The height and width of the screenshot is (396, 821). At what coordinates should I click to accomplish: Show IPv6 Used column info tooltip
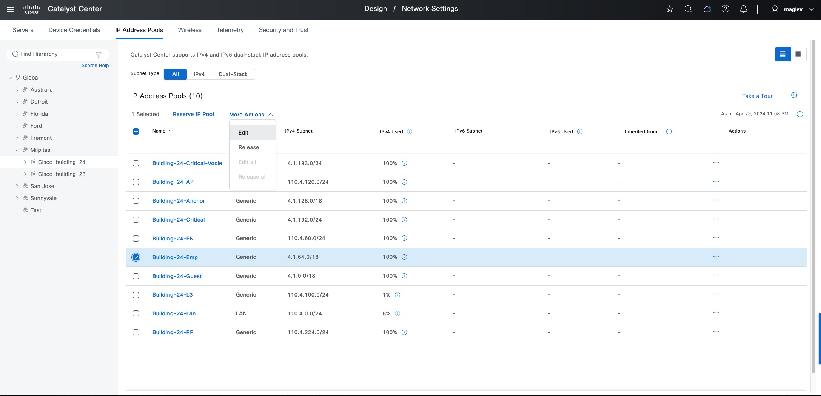580,131
